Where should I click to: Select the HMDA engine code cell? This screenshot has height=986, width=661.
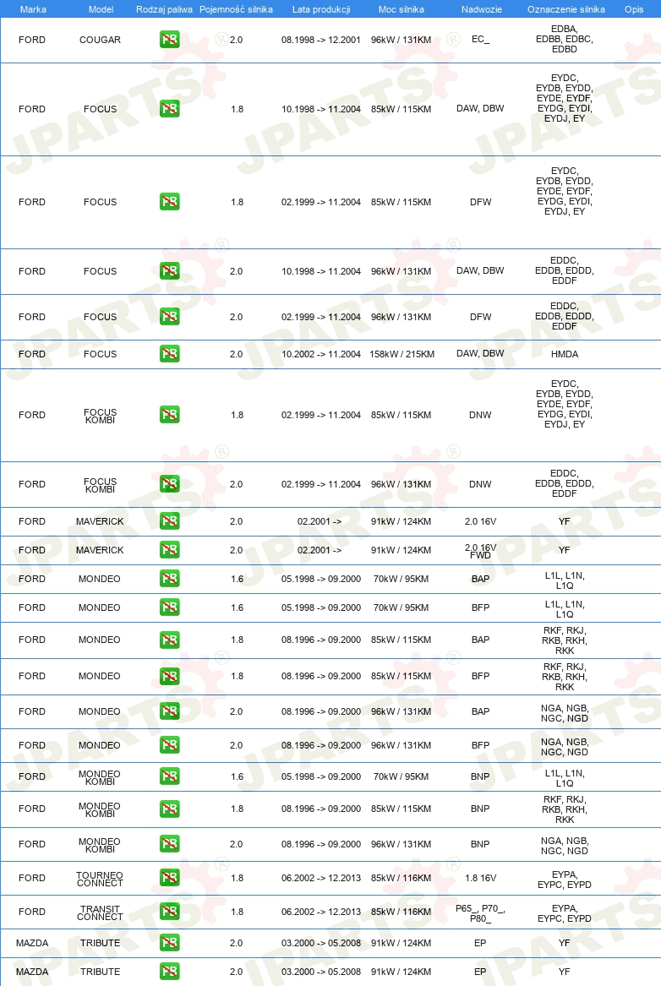tap(564, 354)
